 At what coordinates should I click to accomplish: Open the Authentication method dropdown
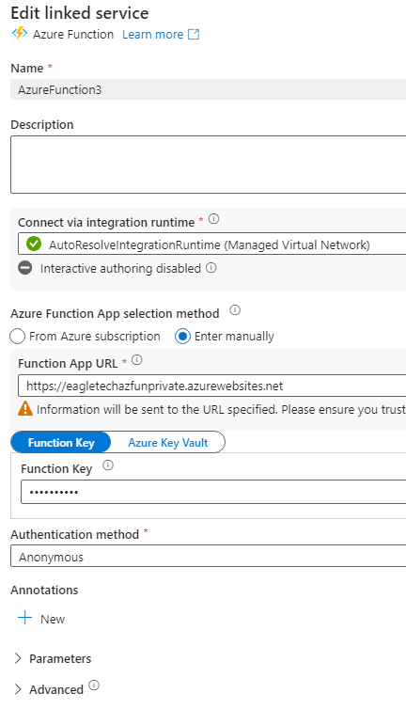click(209, 557)
